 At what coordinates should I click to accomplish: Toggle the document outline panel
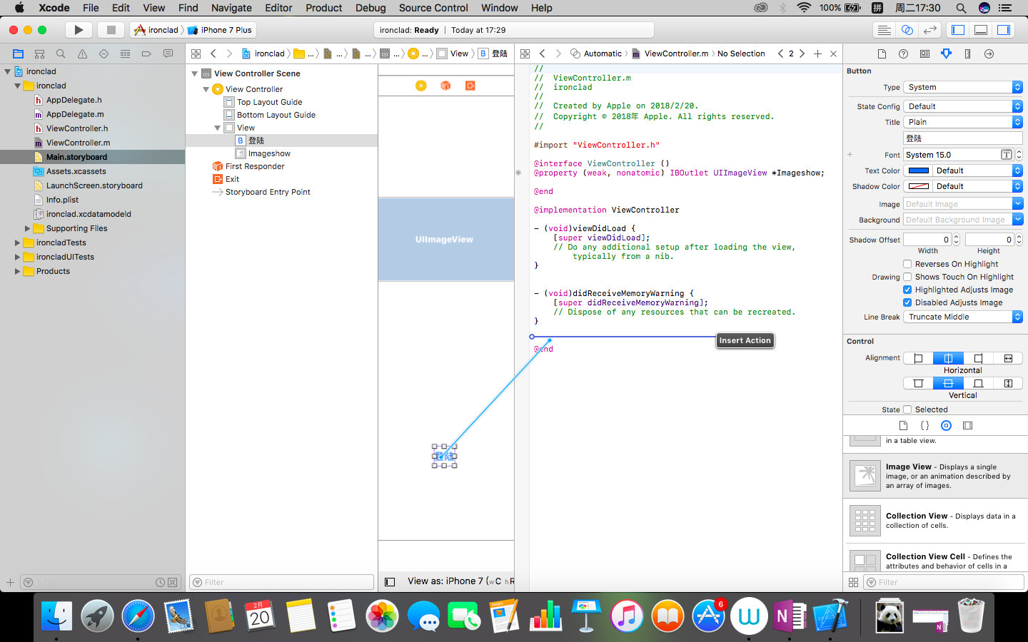(390, 581)
